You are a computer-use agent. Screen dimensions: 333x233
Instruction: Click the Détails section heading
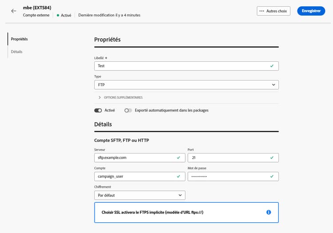pos(103,124)
